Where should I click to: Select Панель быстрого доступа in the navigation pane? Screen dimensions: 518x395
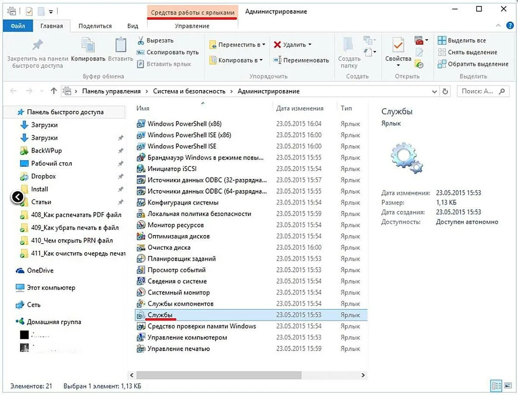pos(65,112)
